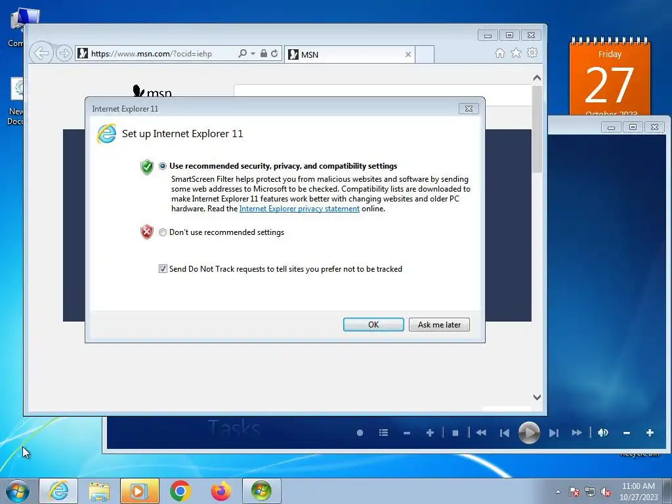This screenshot has width=672, height=504.
Task: Click the plus button left of stop
Action: pos(430,433)
